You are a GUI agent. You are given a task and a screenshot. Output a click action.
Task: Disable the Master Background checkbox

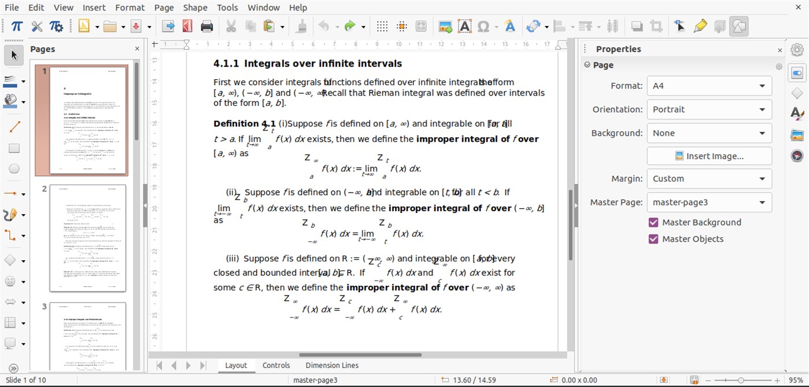tap(653, 222)
